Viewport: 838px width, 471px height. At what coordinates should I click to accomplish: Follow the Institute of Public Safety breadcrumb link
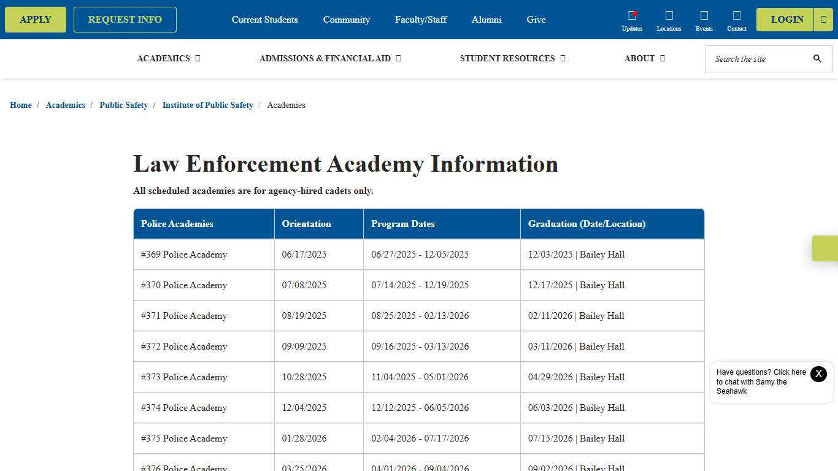[207, 105]
